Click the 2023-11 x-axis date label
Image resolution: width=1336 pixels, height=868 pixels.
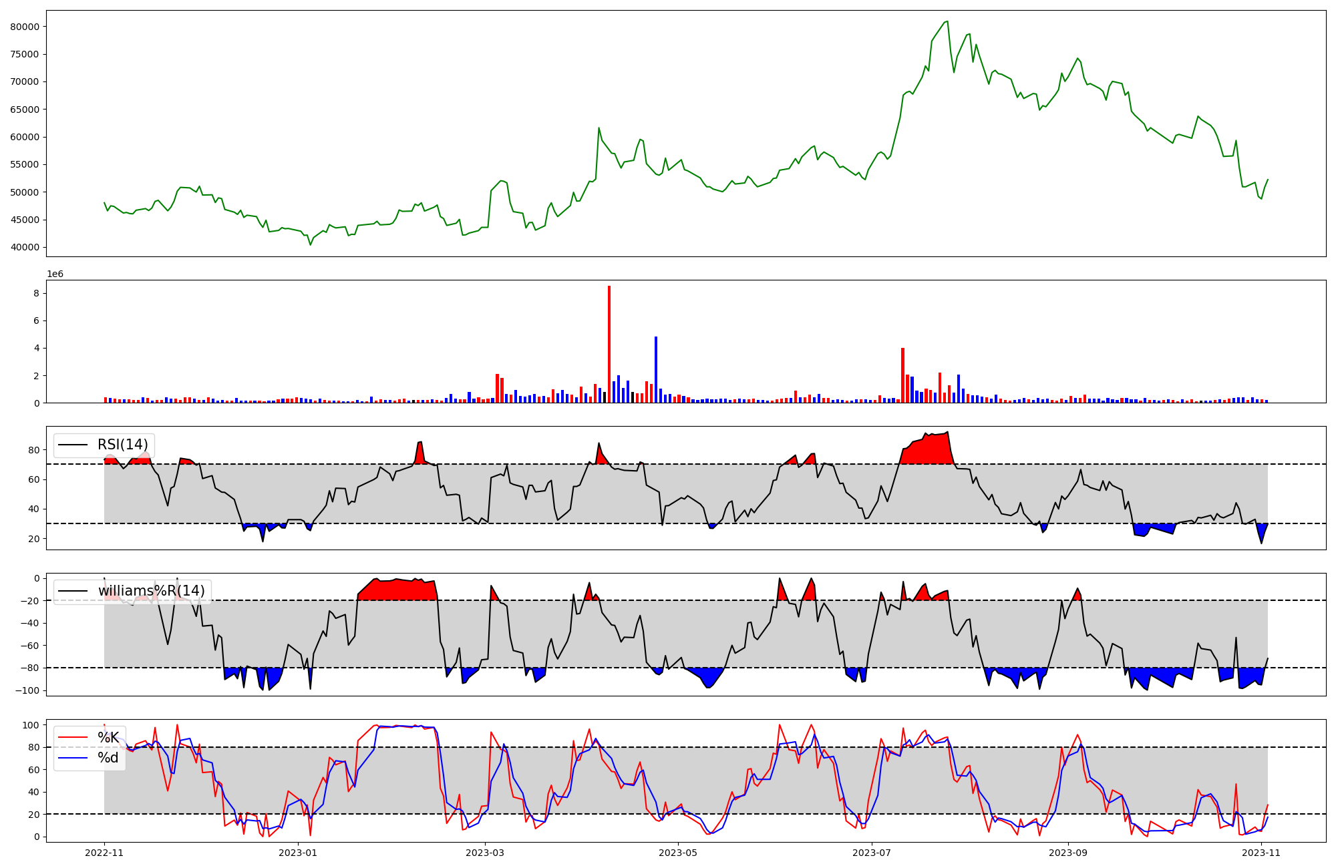pyautogui.click(x=1261, y=853)
